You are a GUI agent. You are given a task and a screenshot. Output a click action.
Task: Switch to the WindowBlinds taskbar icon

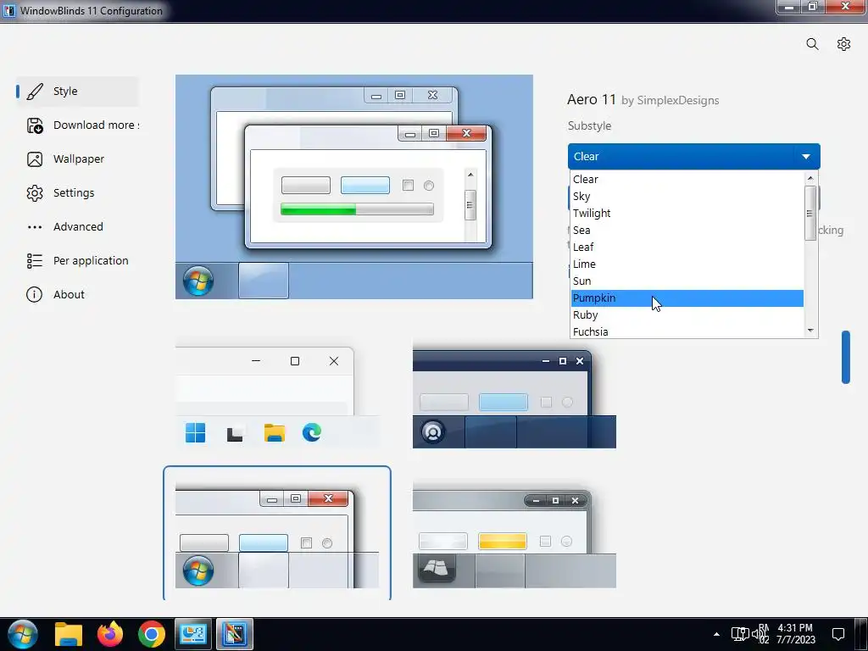point(235,634)
